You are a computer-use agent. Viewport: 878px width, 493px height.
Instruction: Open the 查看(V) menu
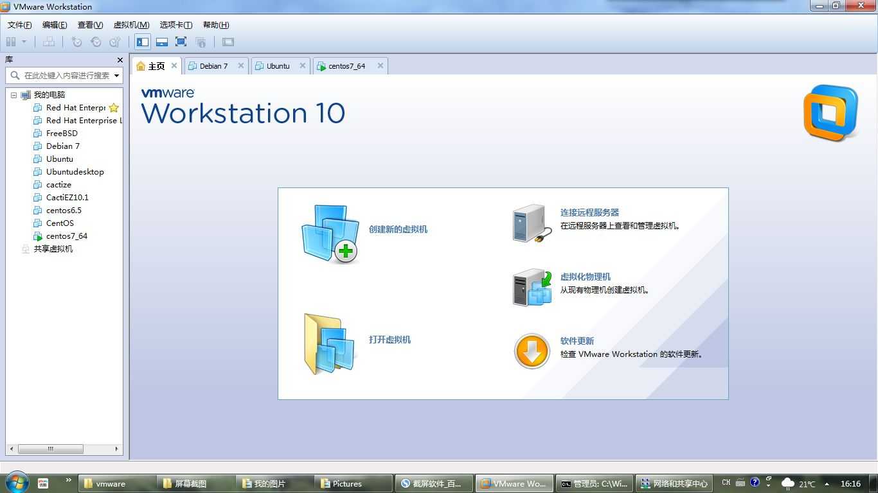(x=90, y=25)
